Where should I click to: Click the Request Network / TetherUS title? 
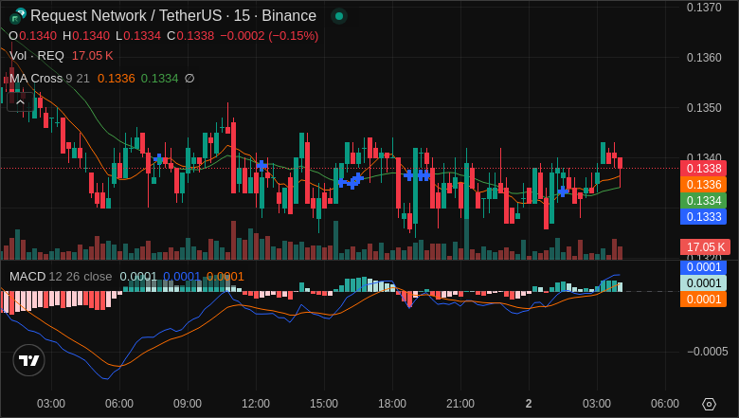coord(173,15)
